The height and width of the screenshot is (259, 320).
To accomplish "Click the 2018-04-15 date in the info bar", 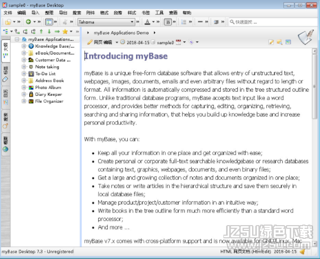I will point(138,42).
